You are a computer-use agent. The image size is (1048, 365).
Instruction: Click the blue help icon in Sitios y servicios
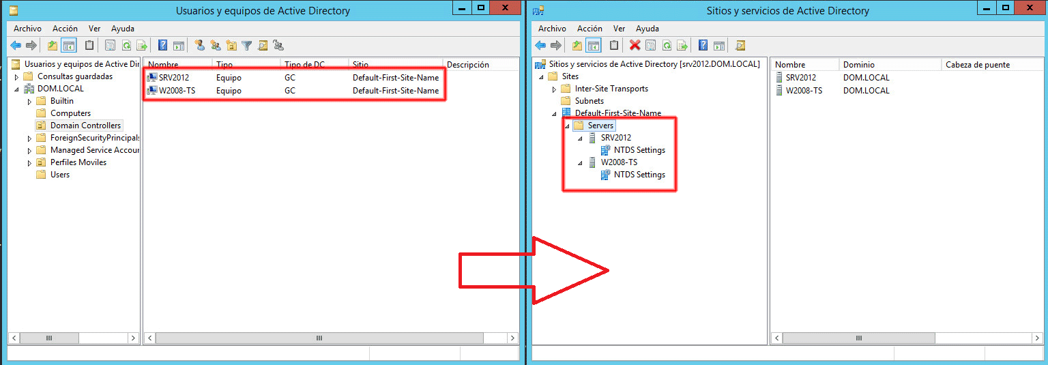click(703, 46)
